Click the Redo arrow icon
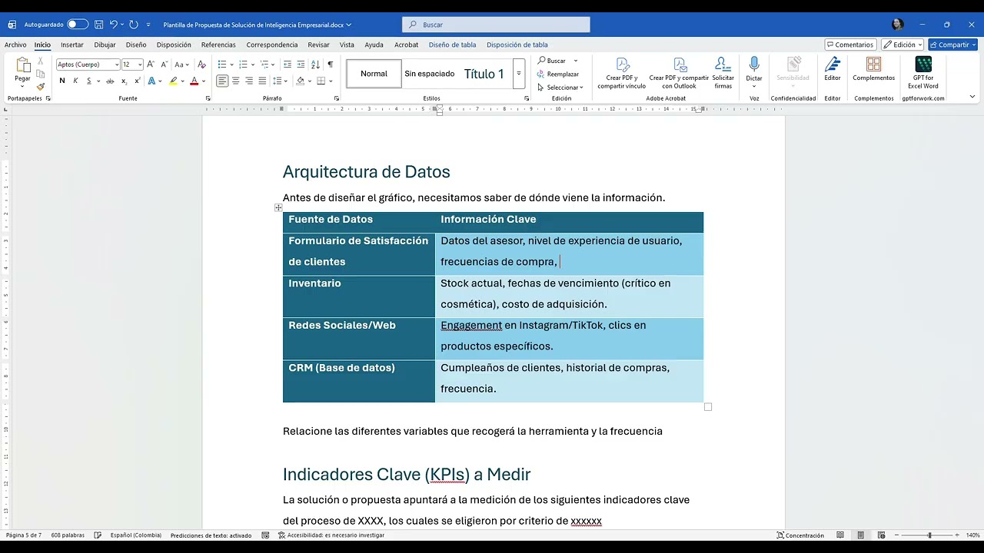The height and width of the screenshot is (553, 984). point(134,25)
